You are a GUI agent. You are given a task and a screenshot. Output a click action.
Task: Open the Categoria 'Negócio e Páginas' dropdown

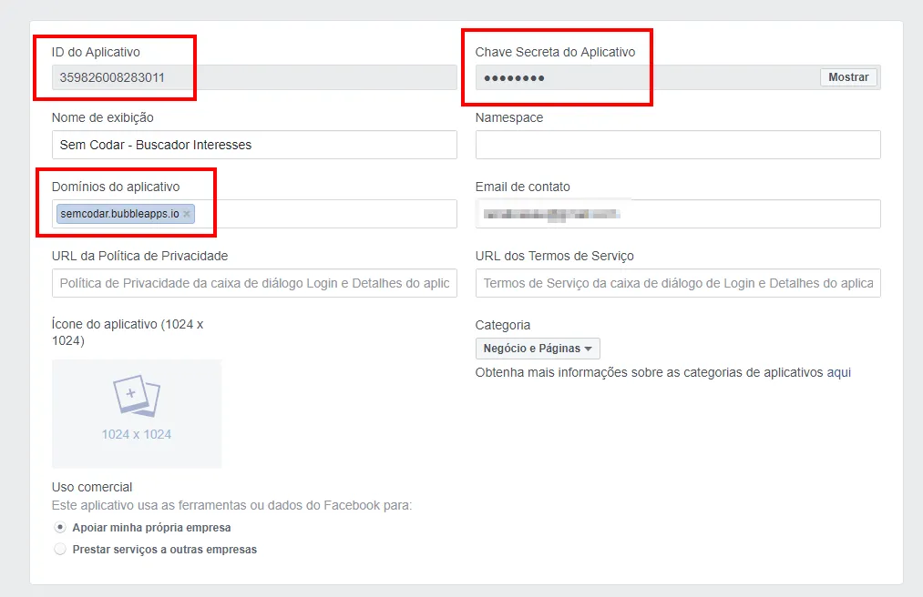coord(538,349)
